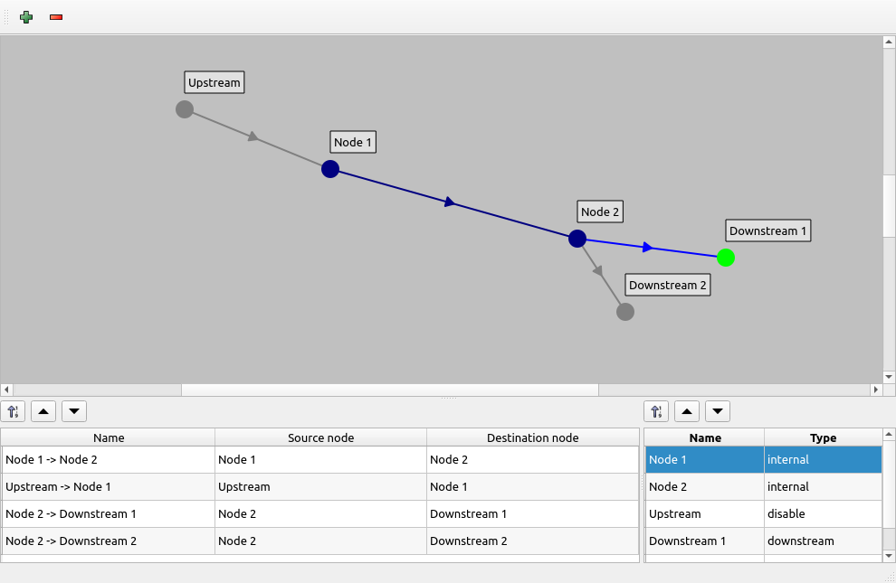Move edge down with the edges table down arrow
This screenshot has height=583, width=896.
point(74,411)
